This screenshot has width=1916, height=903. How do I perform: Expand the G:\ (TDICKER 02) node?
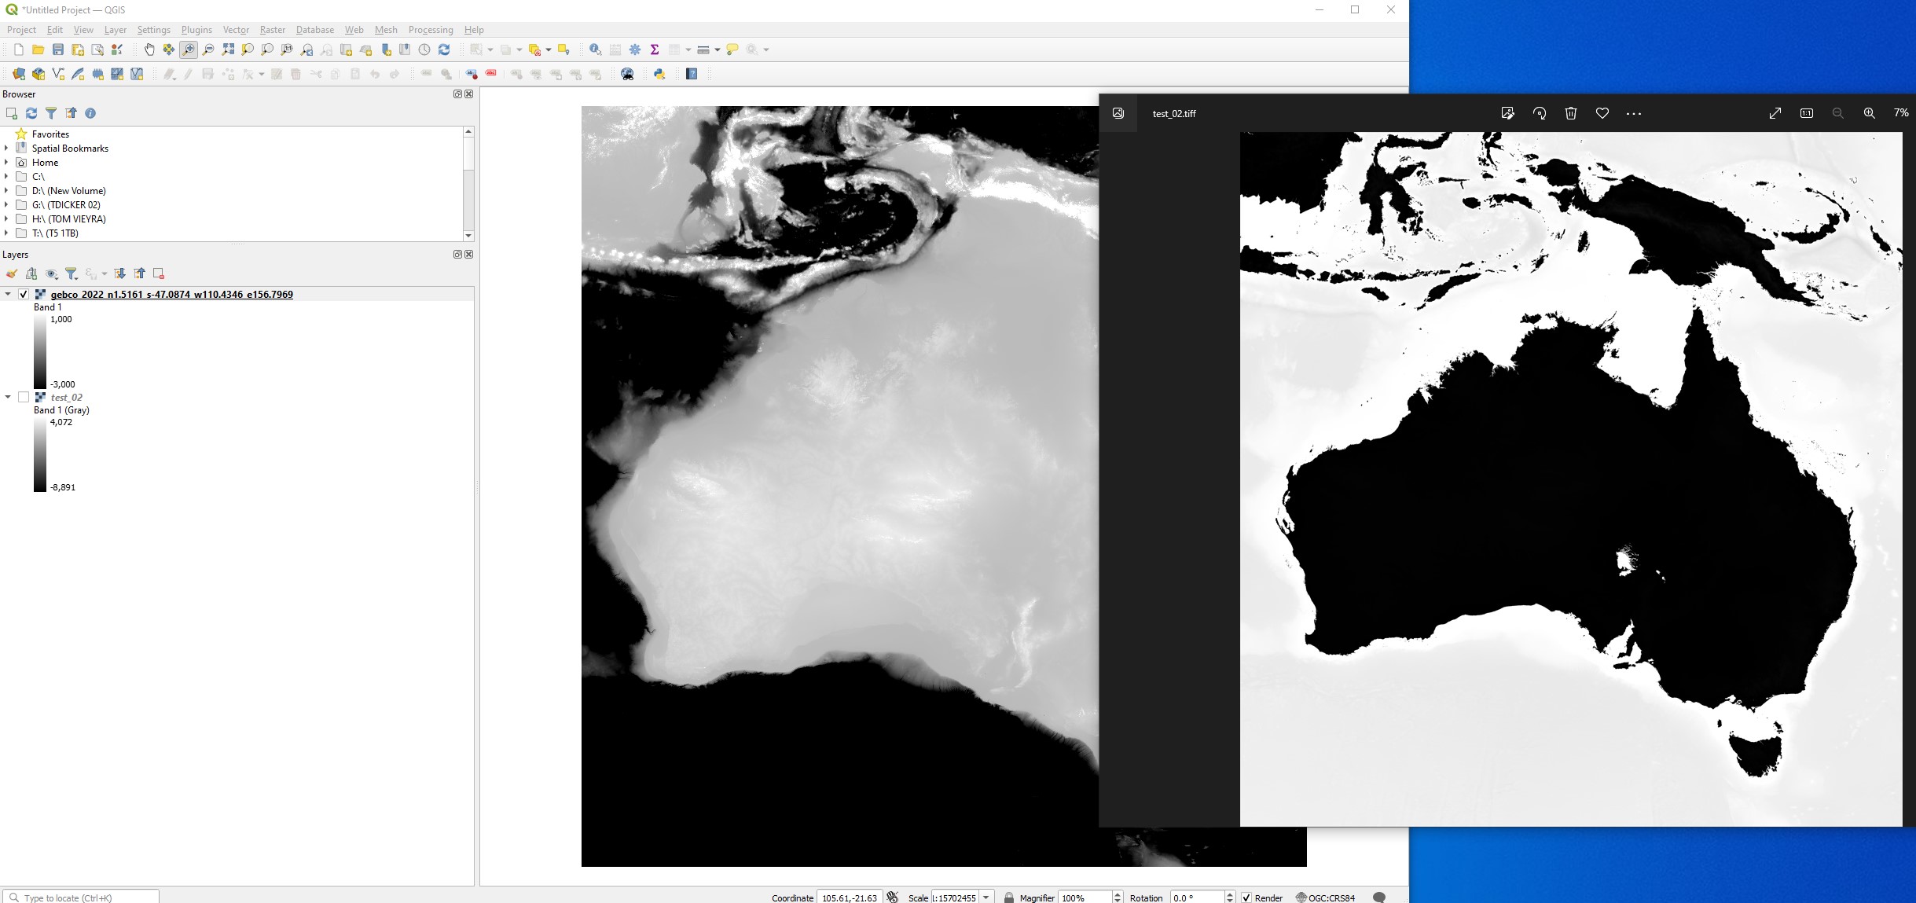6,204
